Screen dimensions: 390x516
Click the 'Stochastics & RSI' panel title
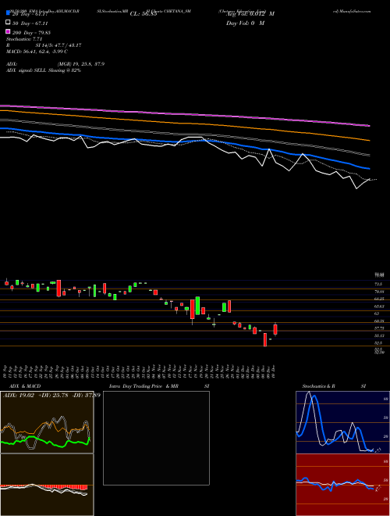tap(334, 386)
